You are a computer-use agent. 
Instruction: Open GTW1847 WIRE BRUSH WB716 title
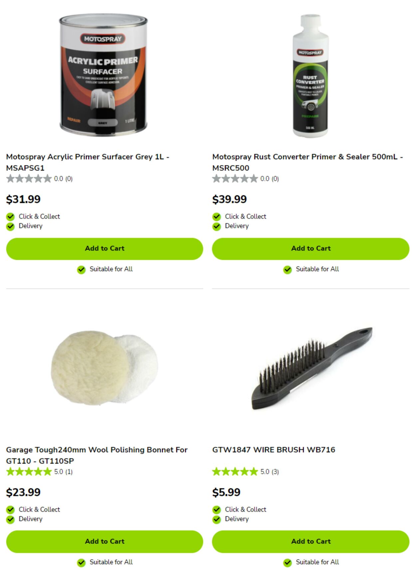[x=274, y=450]
